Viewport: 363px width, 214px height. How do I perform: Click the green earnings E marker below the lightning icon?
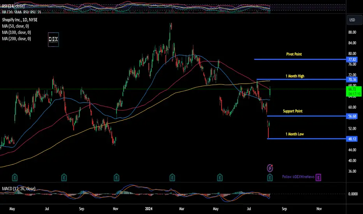coord(270,178)
